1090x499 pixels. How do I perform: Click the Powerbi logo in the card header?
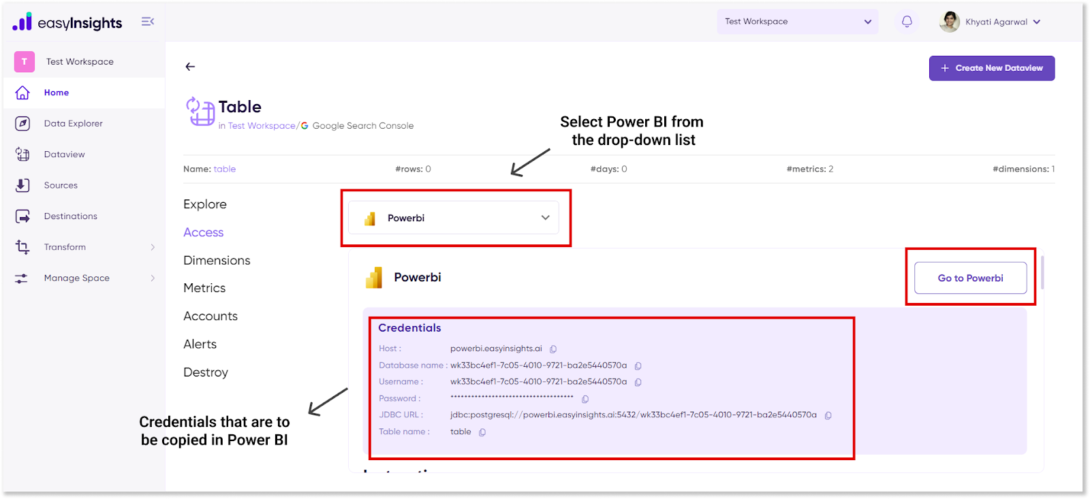374,278
